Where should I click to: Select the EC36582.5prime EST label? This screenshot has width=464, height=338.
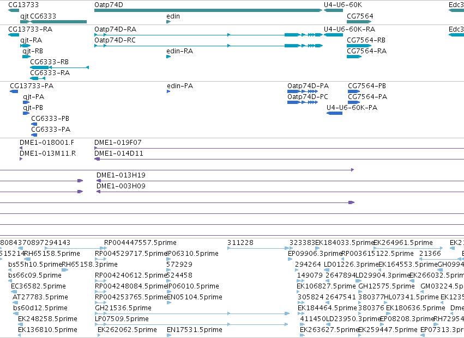(x=38, y=287)
